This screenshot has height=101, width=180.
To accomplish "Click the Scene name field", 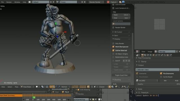I will tap(69, 2).
